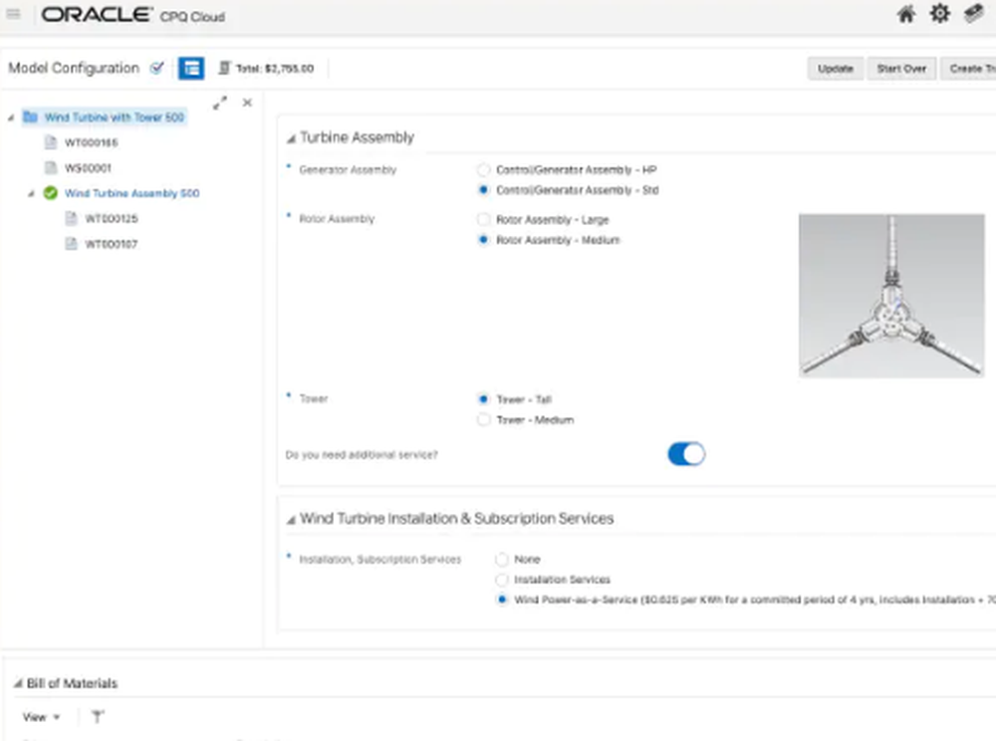
Task: Collapse Wind Turbine Assembly 500 tree node
Action: pyautogui.click(x=31, y=193)
